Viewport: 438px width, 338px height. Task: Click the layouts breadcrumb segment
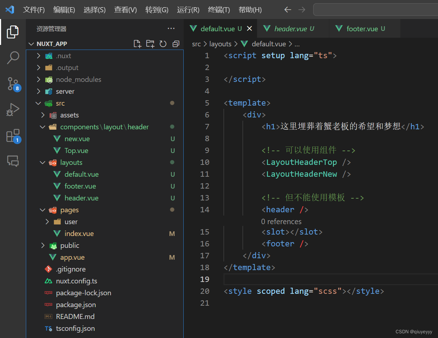[220, 44]
